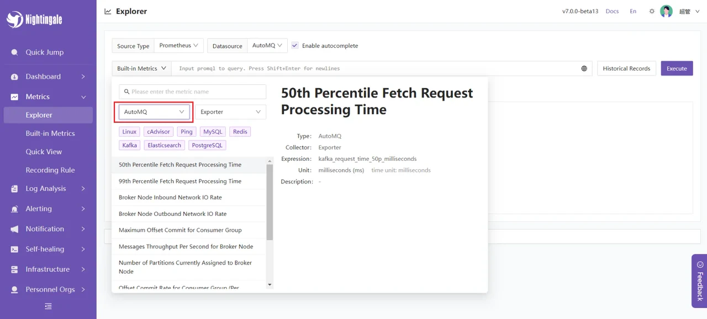Viewport: 707px width, 319px height.
Task: Open the Datasource AutoMQ dropdown
Action: click(x=267, y=46)
